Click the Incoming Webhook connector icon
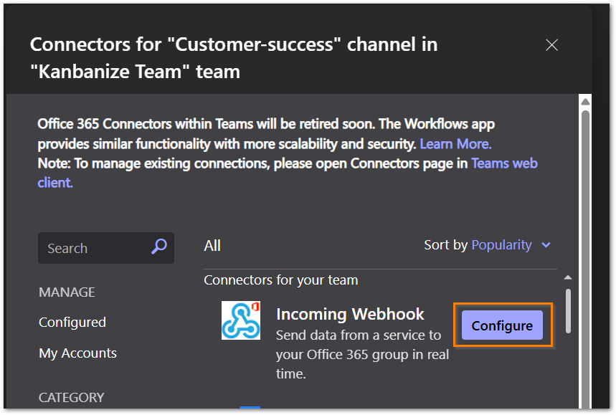 coord(241,320)
